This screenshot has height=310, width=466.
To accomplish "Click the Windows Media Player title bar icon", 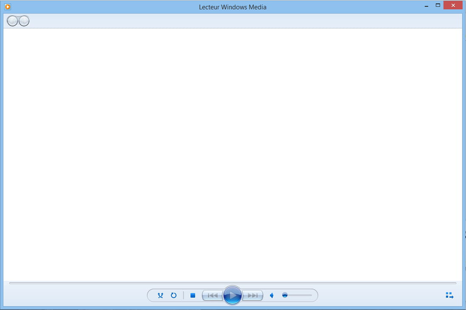I will tap(7, 7).
